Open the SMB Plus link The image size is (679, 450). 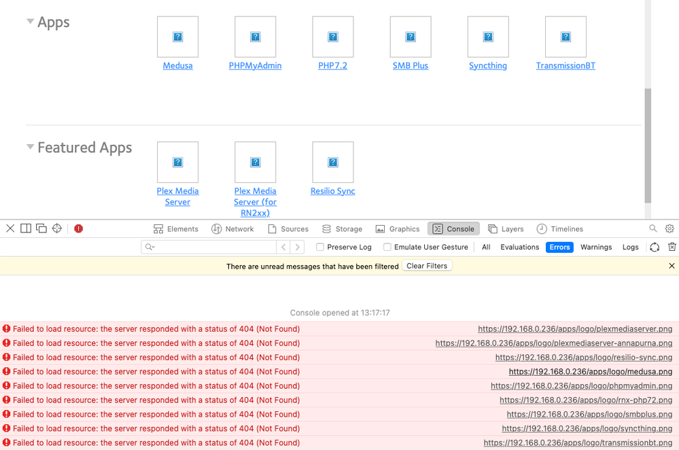pyautogui.click(x=411, y=66)
